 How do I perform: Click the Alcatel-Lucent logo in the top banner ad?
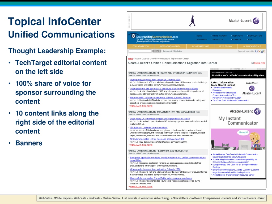pyautogui.click(x=244, y=21)
